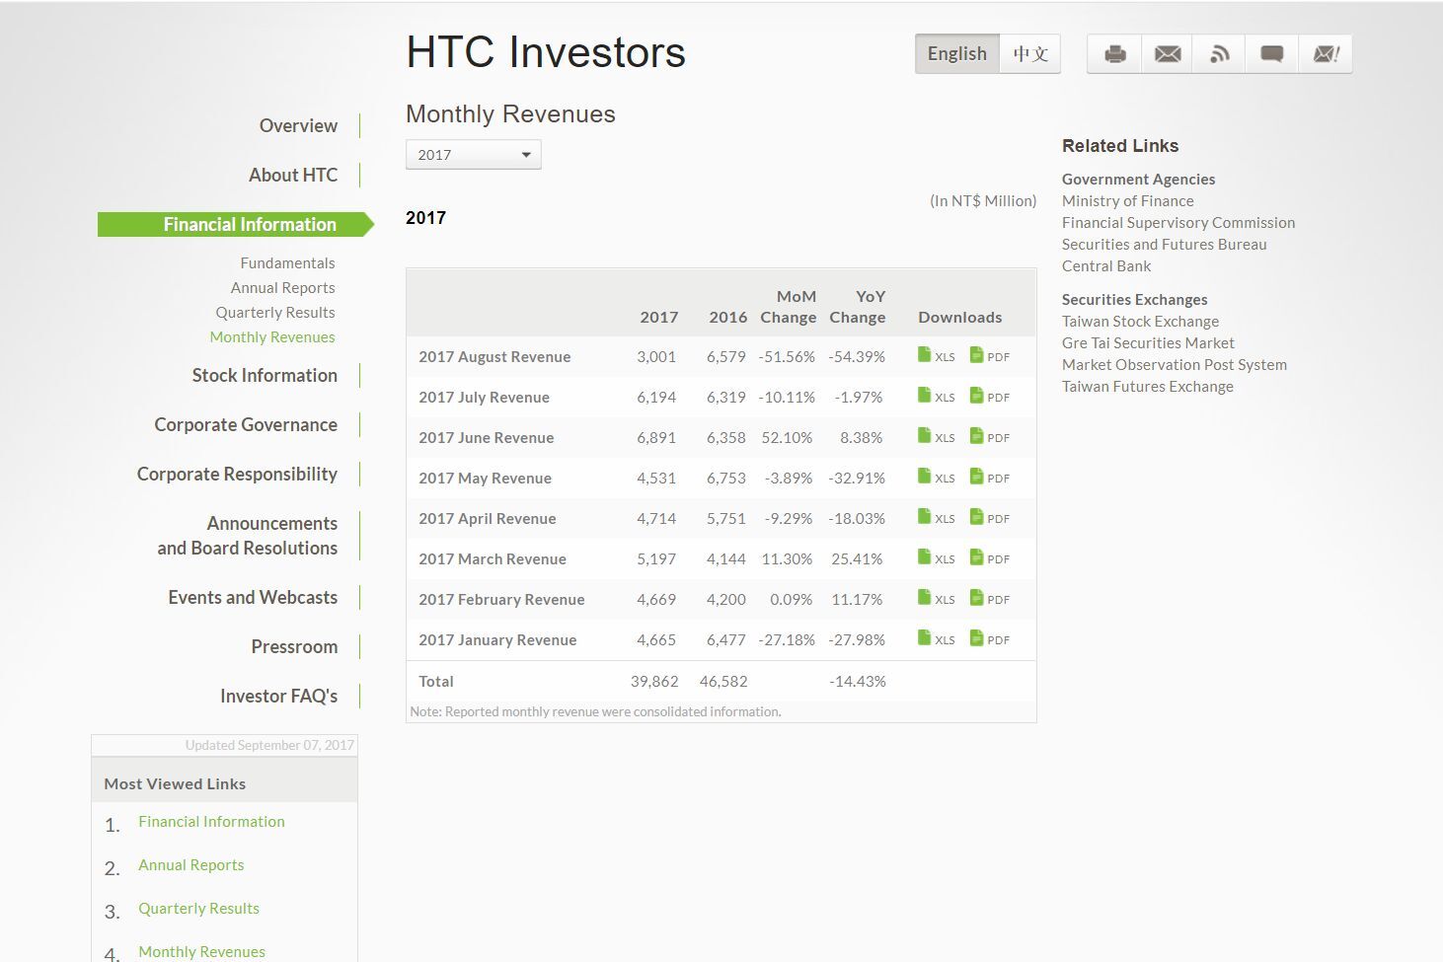Open Overview in the side menu
The width and height of the screenshot is (1443, 962).
point(298,125)
